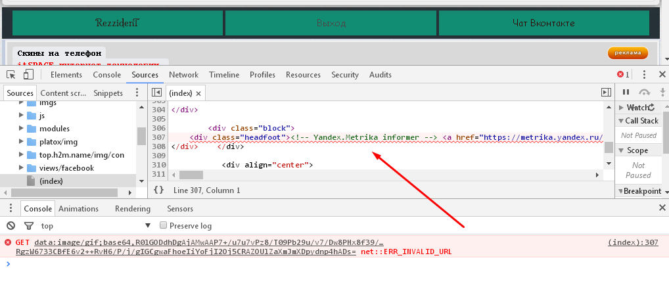This screenshot has width=669, height=308.
Task: Hide the navigator pane toggle icon
Action: pos(156,93)
